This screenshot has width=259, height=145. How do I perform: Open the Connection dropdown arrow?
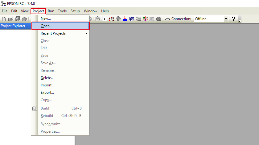(226, 19)
